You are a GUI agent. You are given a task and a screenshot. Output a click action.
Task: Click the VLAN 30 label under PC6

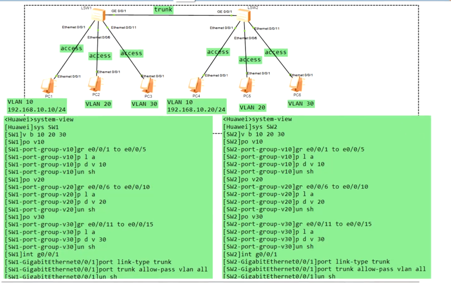(x=301, y=104)
